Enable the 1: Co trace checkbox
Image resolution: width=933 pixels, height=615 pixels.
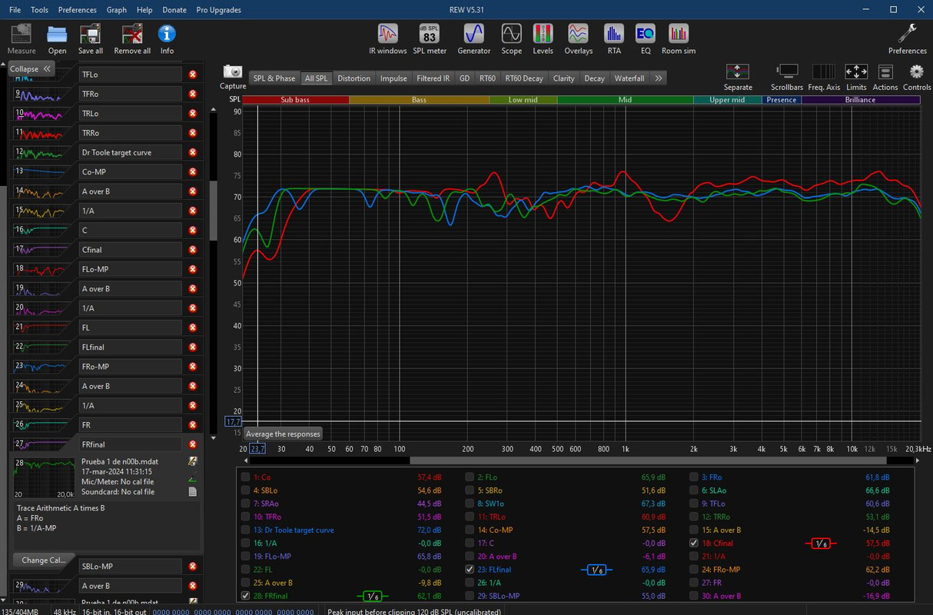245,477
